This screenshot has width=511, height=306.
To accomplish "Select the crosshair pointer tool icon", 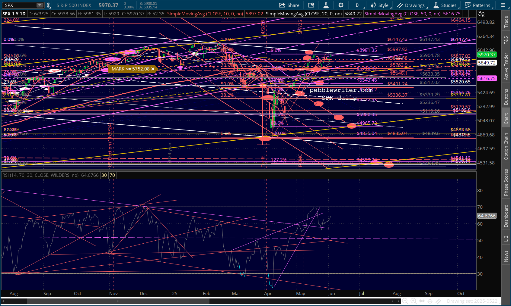I will click(430, 301).
